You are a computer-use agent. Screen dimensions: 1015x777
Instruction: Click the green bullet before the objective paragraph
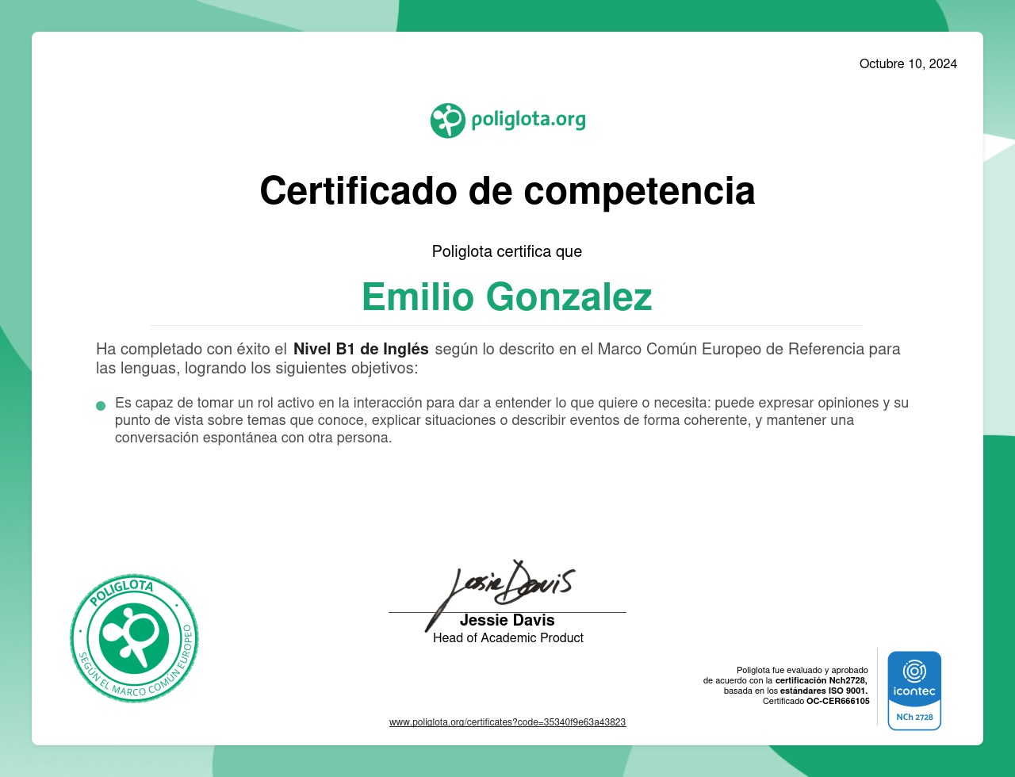pos(101,406)
